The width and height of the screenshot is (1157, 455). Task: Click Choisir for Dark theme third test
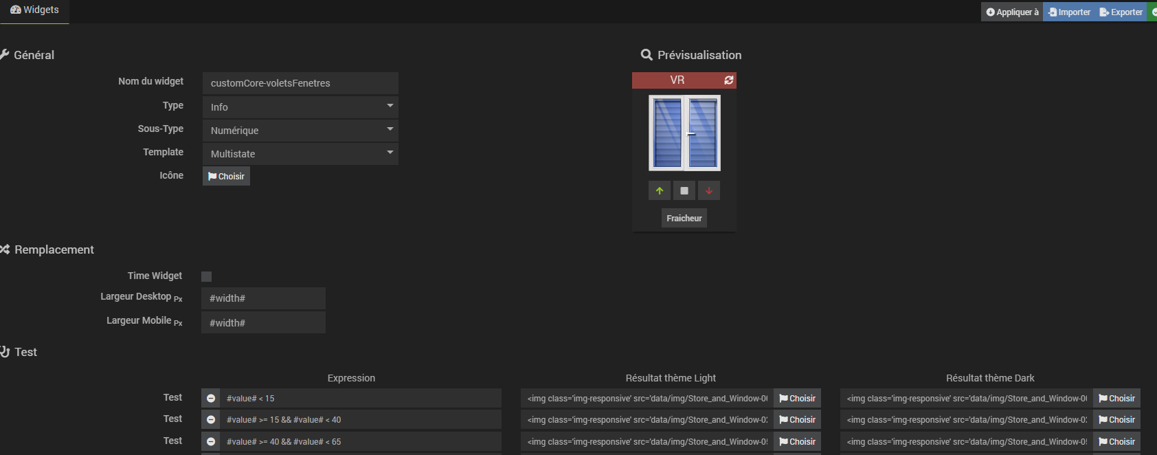[1116, 441]
